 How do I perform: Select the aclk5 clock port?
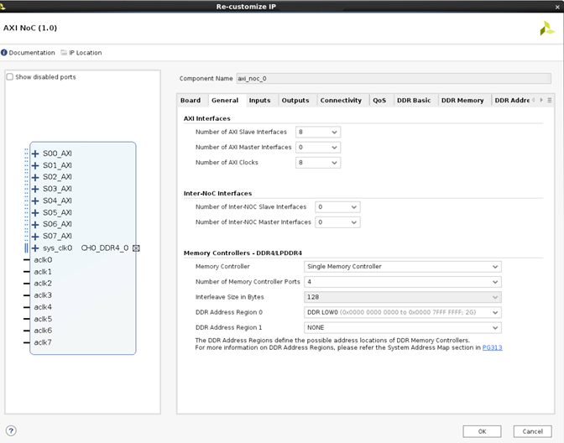(x=43, y=319)
